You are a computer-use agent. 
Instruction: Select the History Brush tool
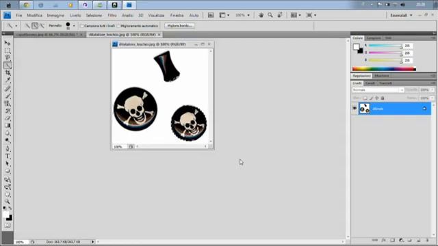point(8,111)
